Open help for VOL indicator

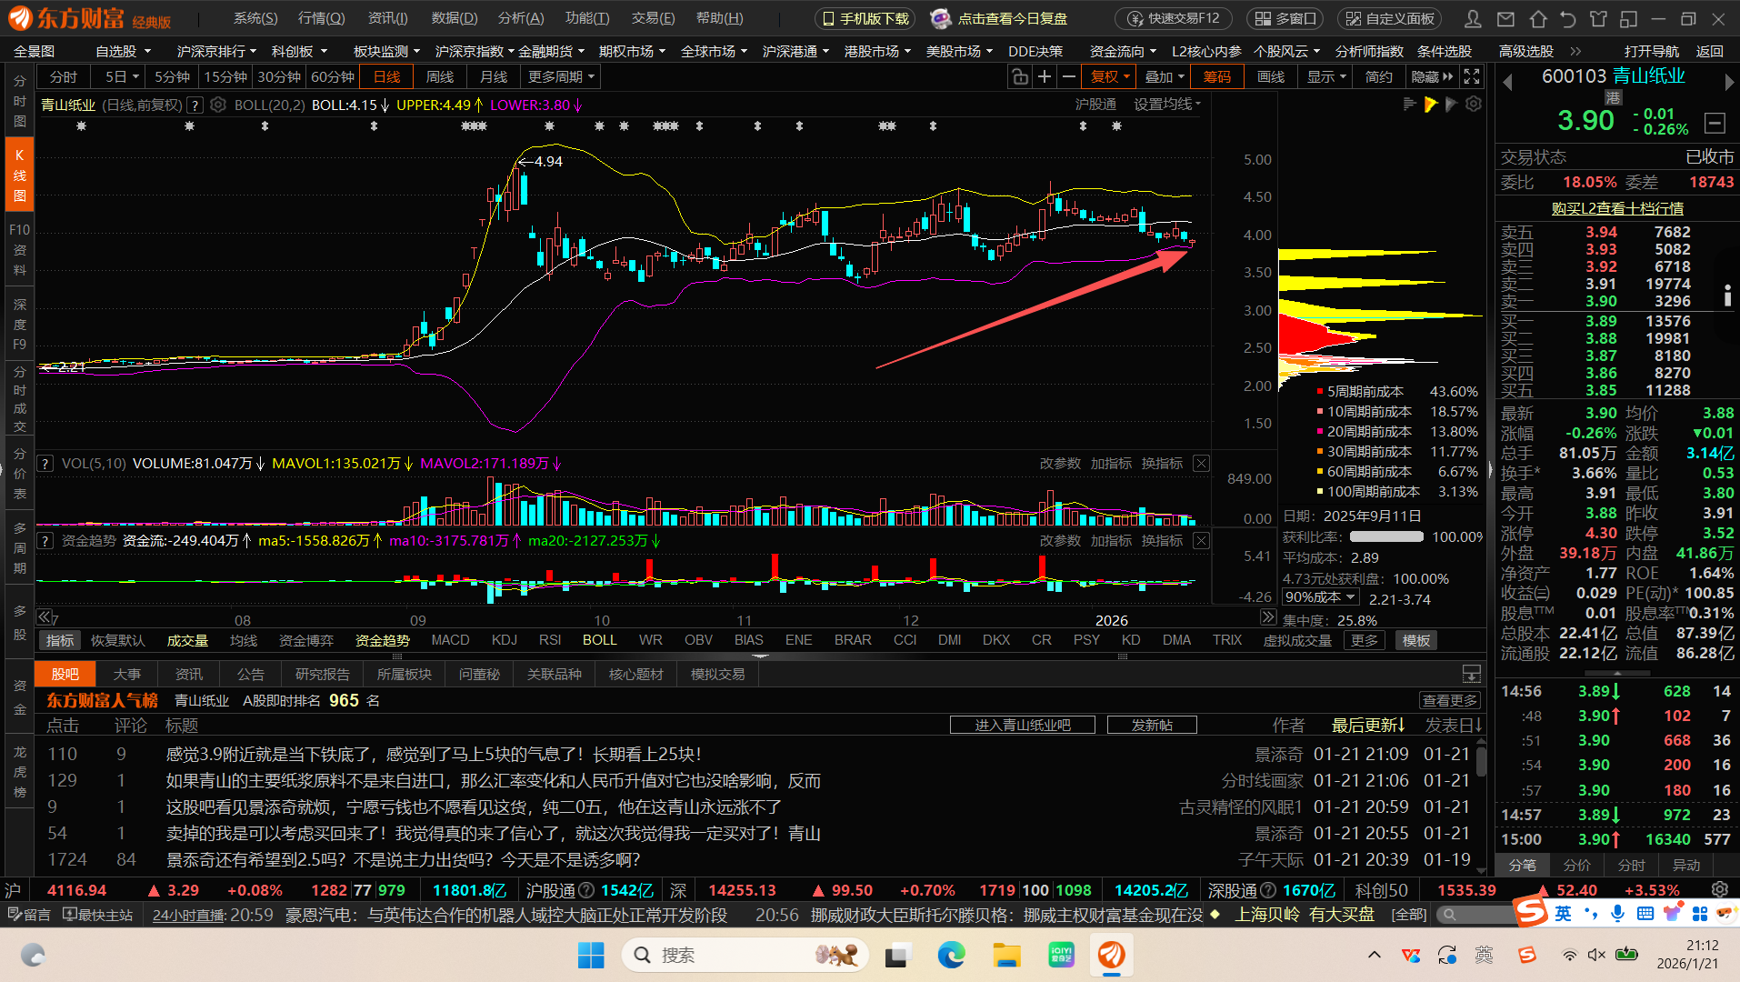pos(45,464)
